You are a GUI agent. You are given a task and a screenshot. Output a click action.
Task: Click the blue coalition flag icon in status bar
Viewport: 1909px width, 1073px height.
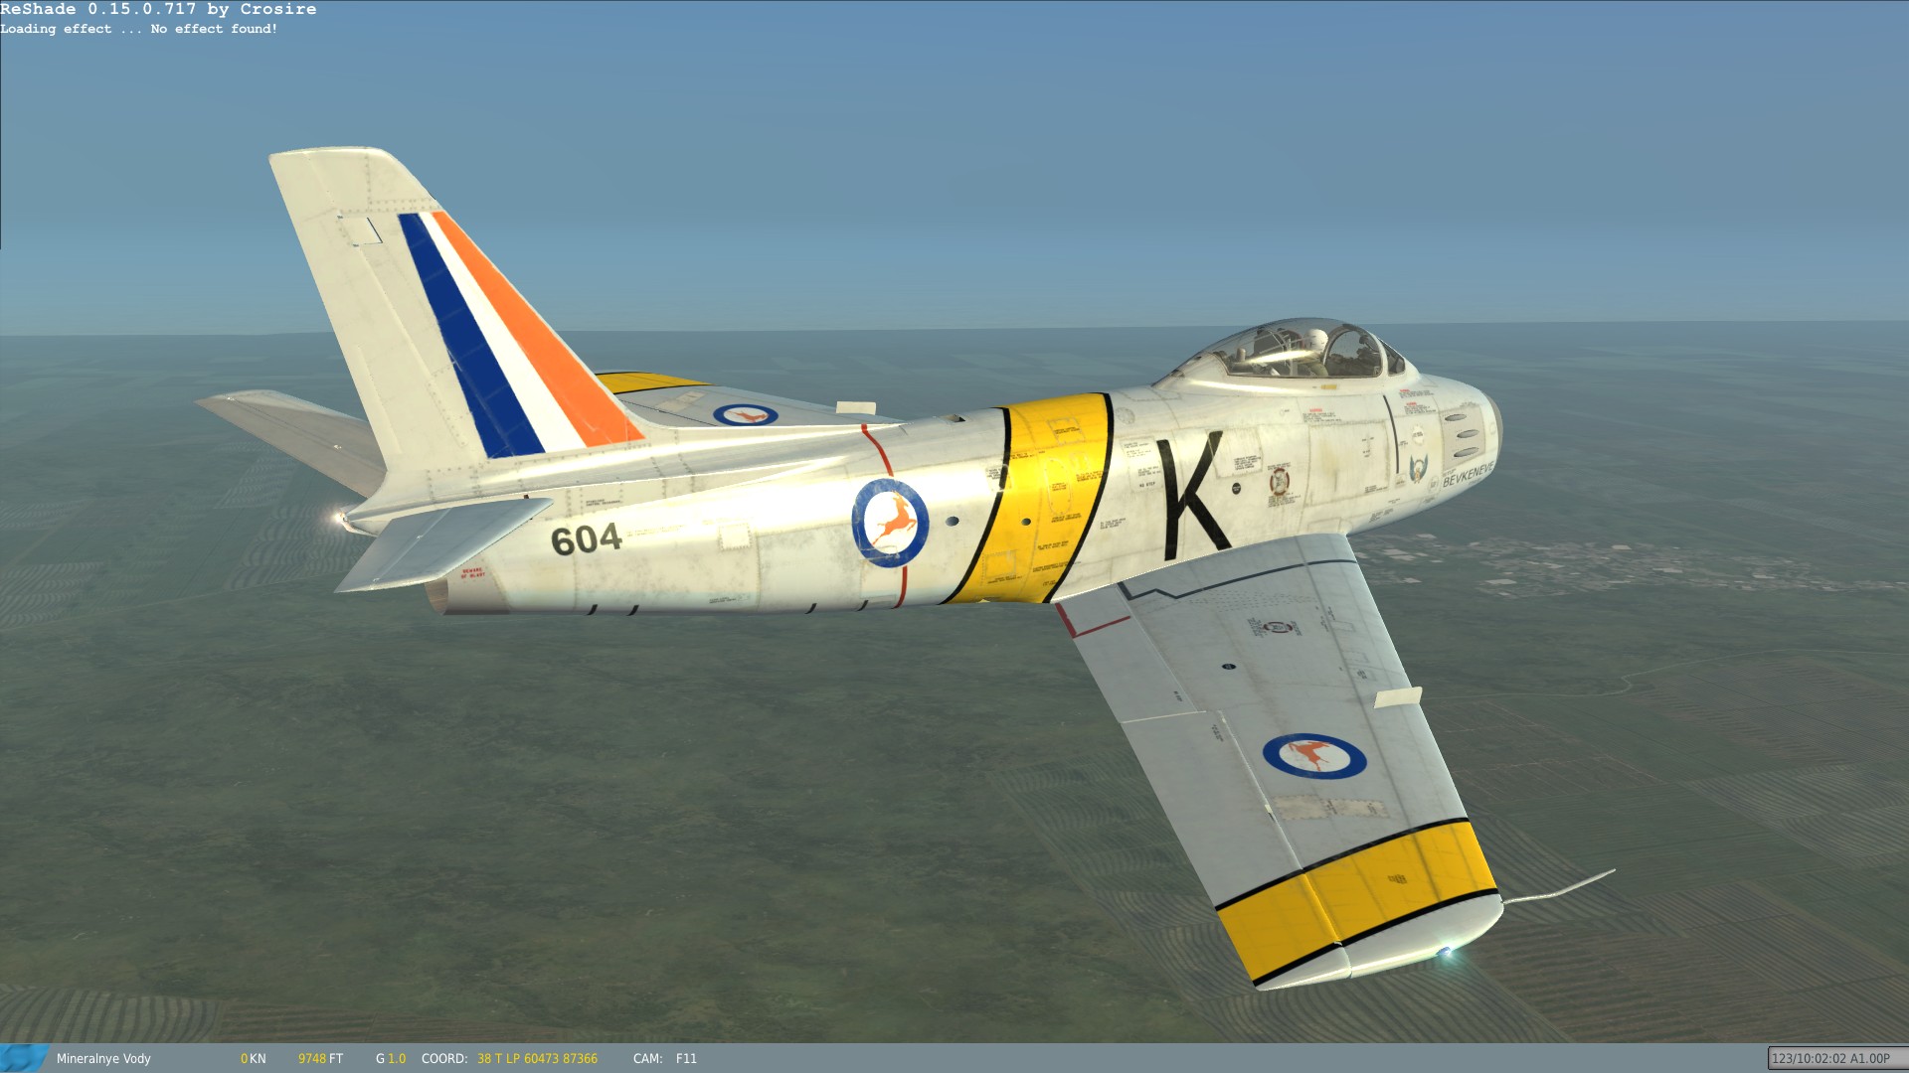coord(24,1057)
